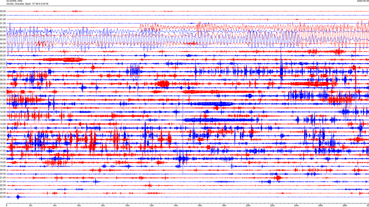The width and height of the screenshot is (369, 207).
Task: Select the 00:00 time row label
Action: point(3,11)
